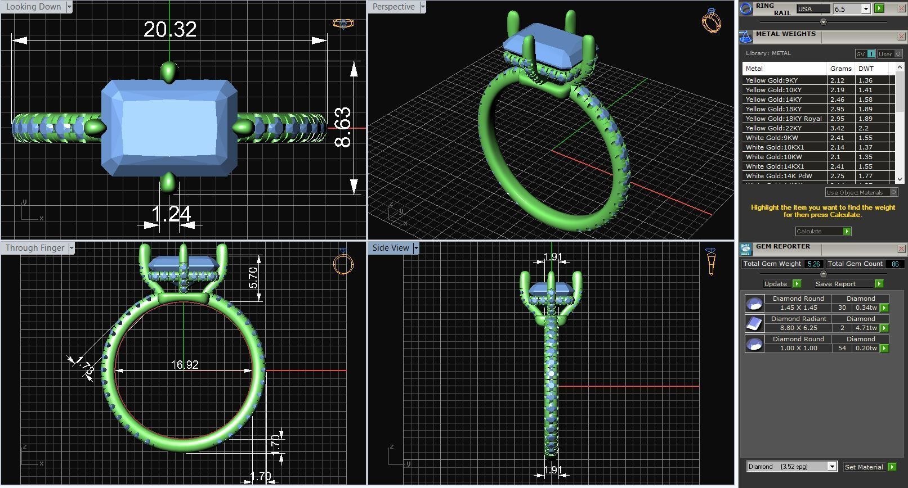Viewport: 908px width, 488px height.
Task: Toggle Use Object Materials option
Action: (861, 192)
